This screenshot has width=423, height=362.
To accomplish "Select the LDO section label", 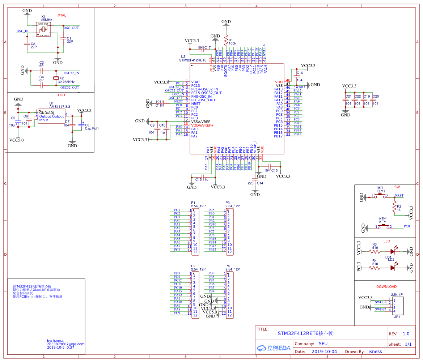I will pyautogui.click(x=61, y=95).
